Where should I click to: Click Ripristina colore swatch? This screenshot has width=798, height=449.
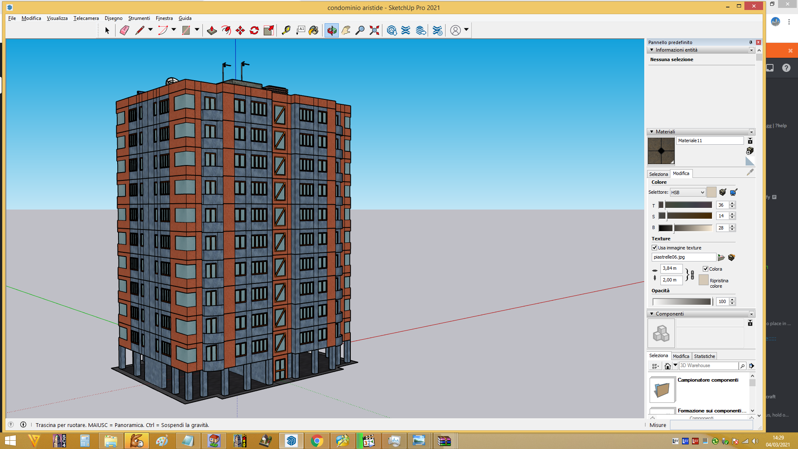click(x=704, y=280)
